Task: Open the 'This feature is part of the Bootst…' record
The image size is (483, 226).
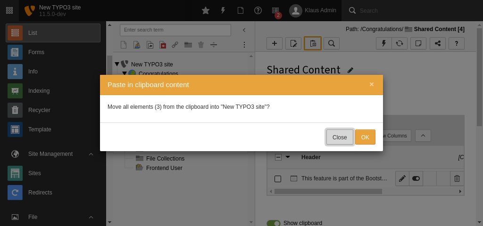Action: click(344, 178)
